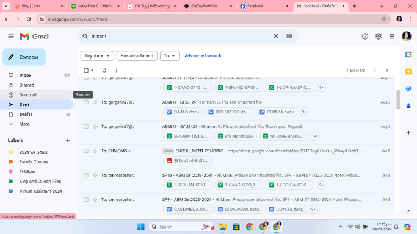Open the Windows Start button
The height and width of the screenshot is (234, 417).
[x=140, y=227]
